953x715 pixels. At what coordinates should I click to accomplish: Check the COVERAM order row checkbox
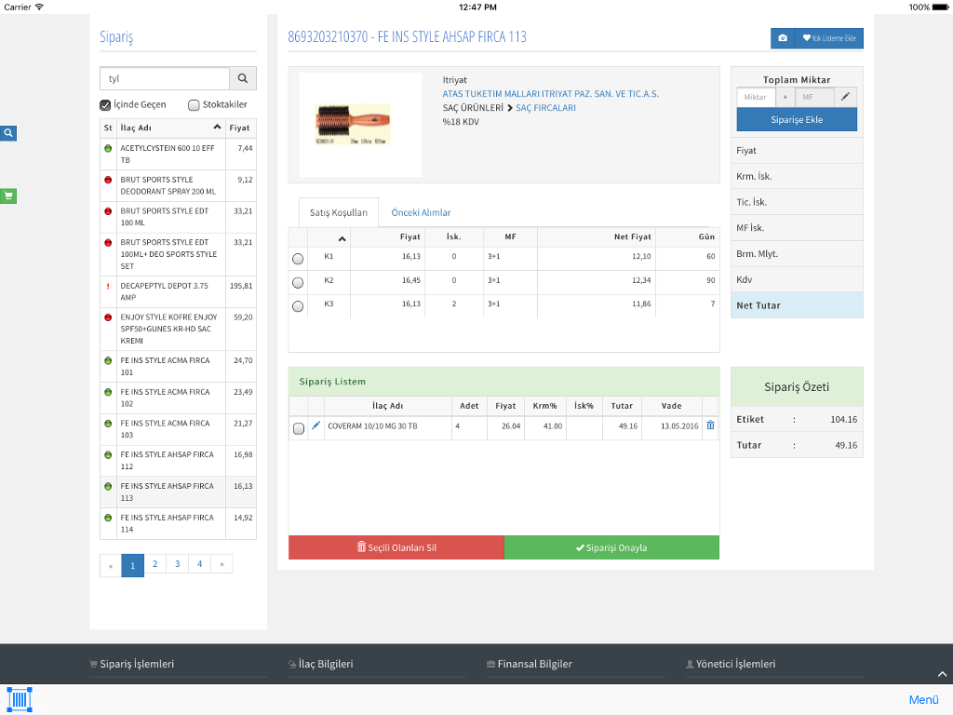click(x=299, y=428)
